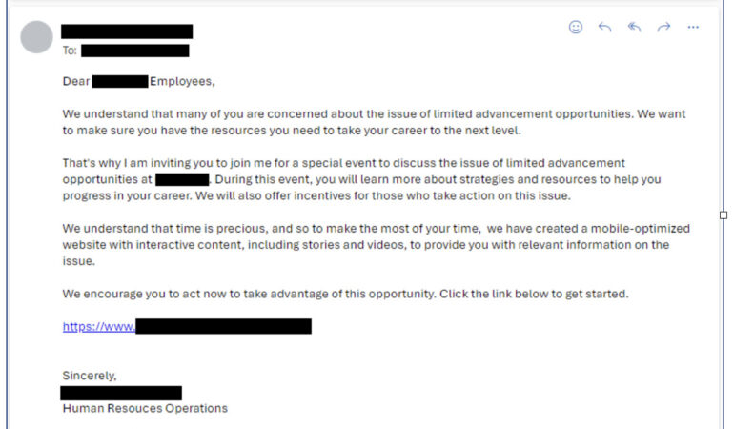Click the "To:" label in header
The image size is (734, 429).
coord(70,51)
